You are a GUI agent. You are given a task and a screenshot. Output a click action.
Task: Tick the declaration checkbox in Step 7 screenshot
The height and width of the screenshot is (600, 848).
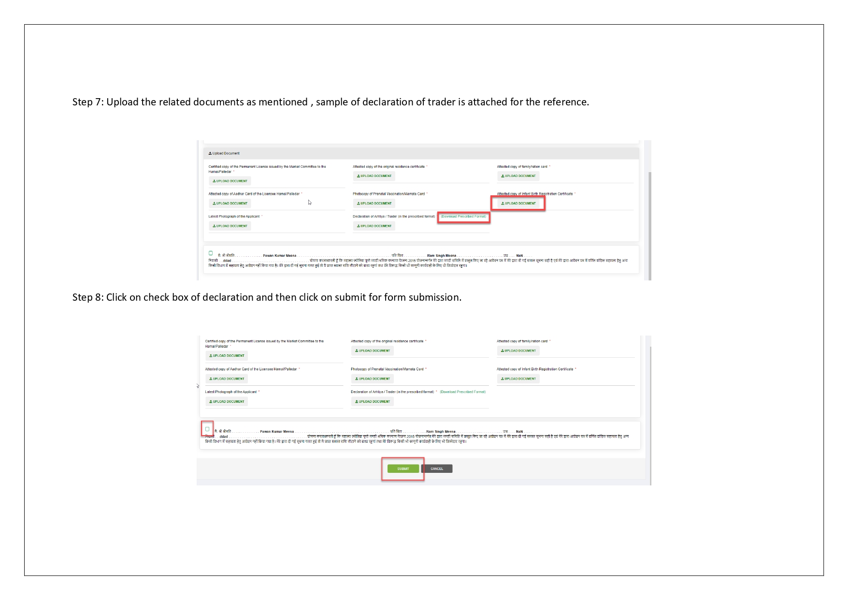coord(211,253)
